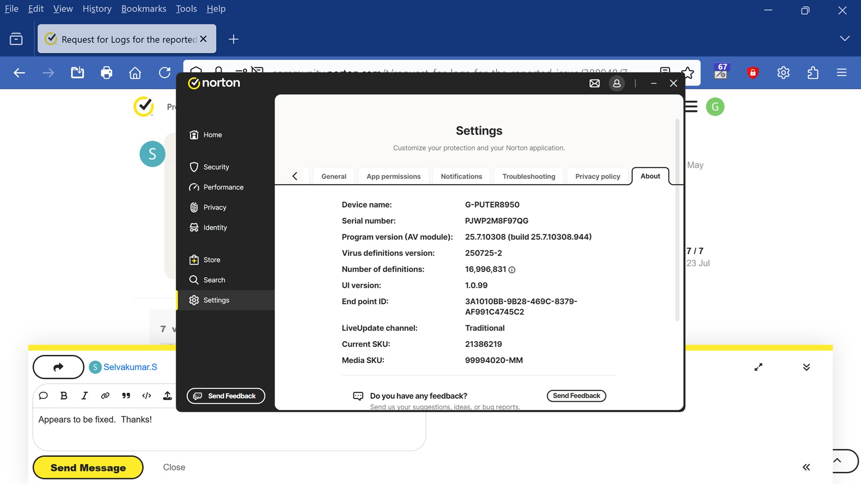
Task: Click the speech bubble icon in editor toolbar
Action: (x=43, y=396)
